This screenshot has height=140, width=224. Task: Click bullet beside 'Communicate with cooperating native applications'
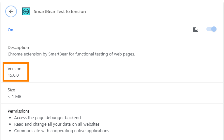click(x=10, y=131)
